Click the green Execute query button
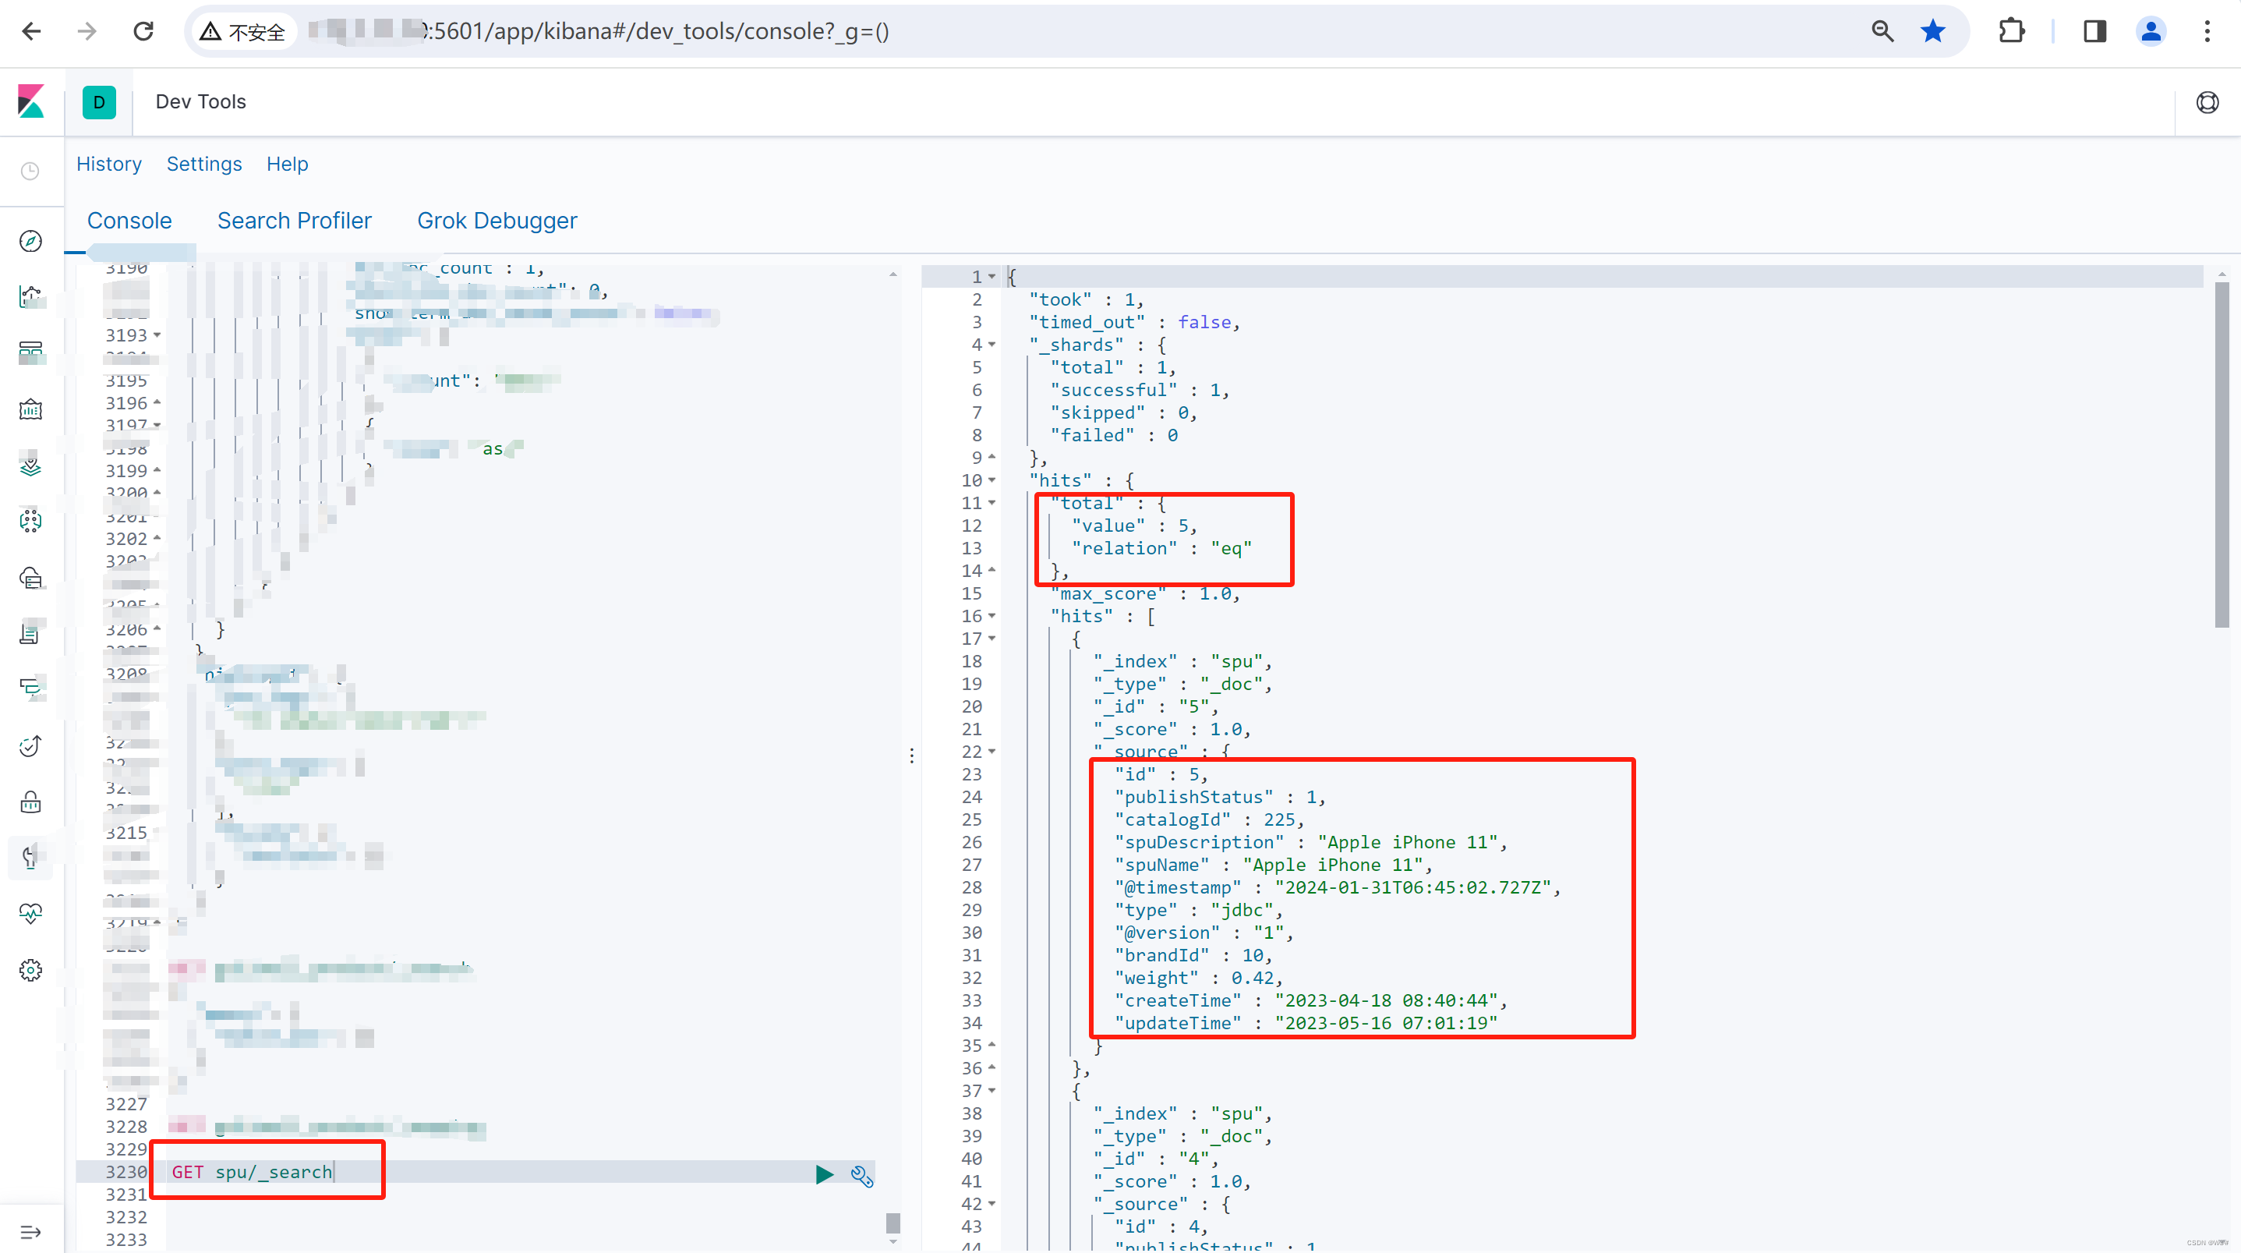This screenshot has height=1253, width=2241. pos(823,1173)
